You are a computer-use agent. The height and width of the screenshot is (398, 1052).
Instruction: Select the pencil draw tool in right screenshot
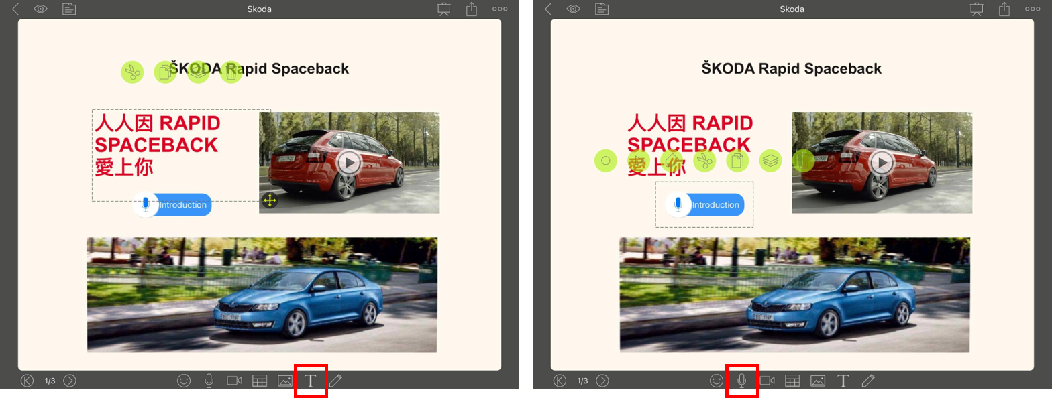pos(869,381)
